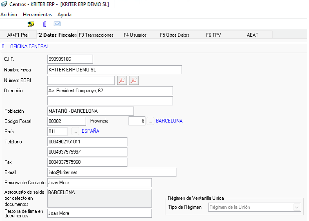Click the center code 0 before OFICINA CENTRAL
Viewport: 309px width, 221px height.
(3, 46)
